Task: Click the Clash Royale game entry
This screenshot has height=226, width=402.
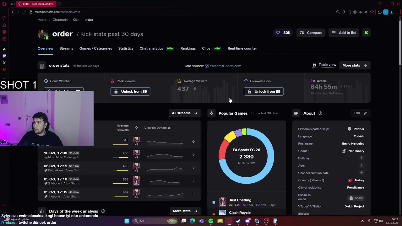Action: pos(240,213)
